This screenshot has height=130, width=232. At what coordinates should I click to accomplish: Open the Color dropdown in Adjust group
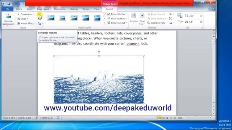click(22, 19)
